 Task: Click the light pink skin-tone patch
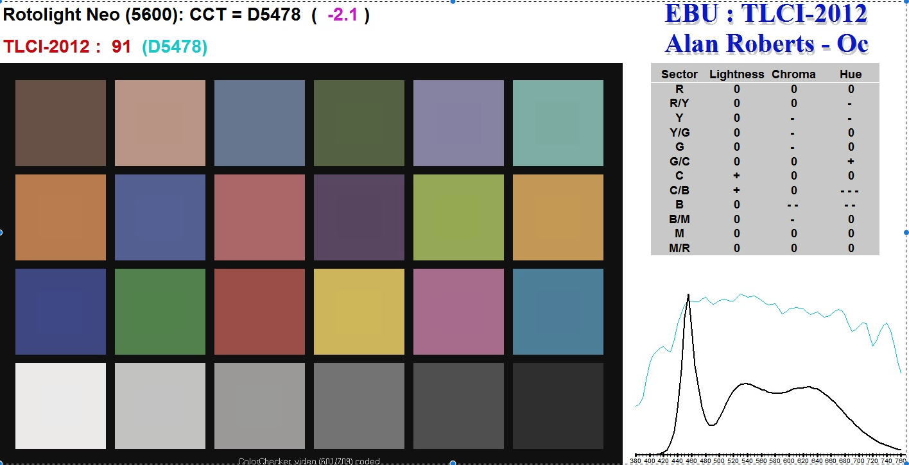pyautogui.click(x=160, y=123)
